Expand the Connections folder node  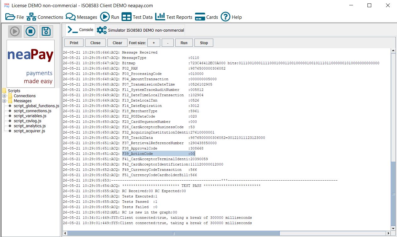point(4,96)
